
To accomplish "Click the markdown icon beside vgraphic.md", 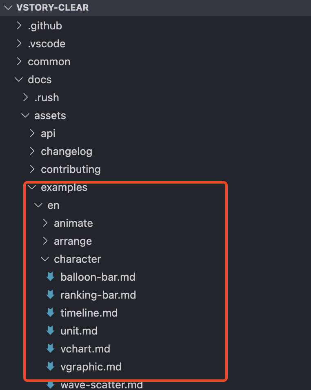I will pos(51,366).
